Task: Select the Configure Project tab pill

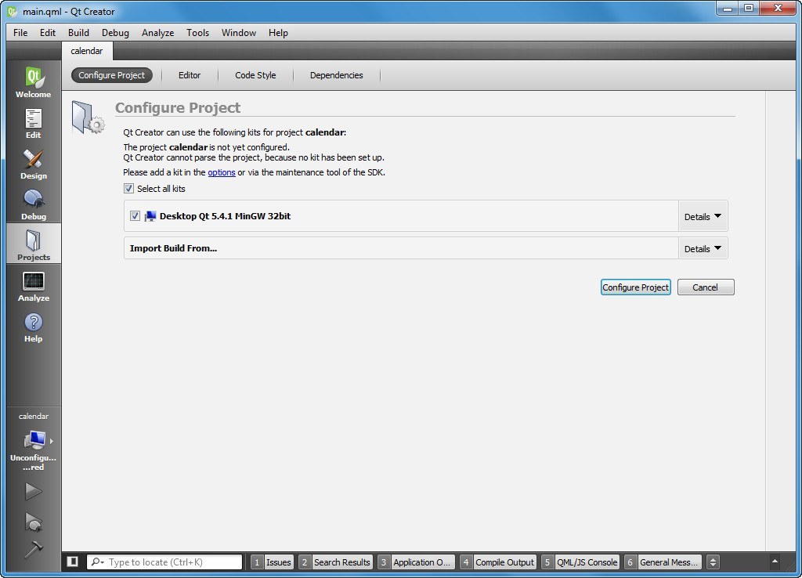Action: (111, 75)
